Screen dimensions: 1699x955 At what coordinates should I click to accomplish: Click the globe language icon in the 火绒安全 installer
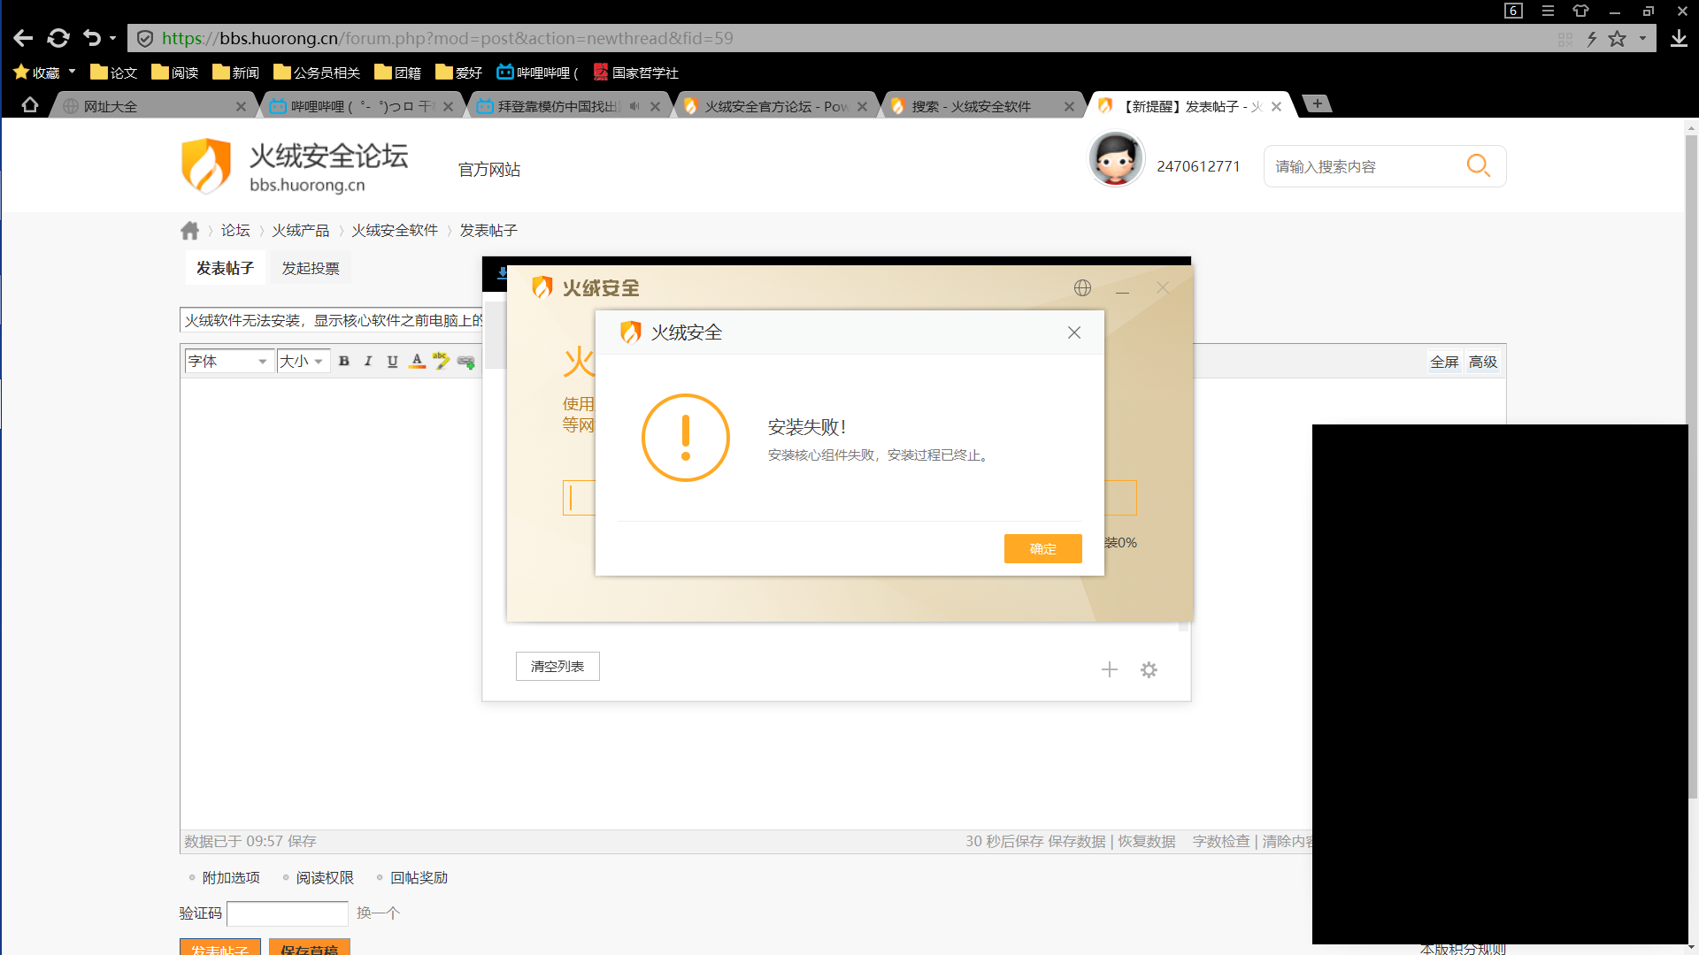click(x=1082, y=287)
